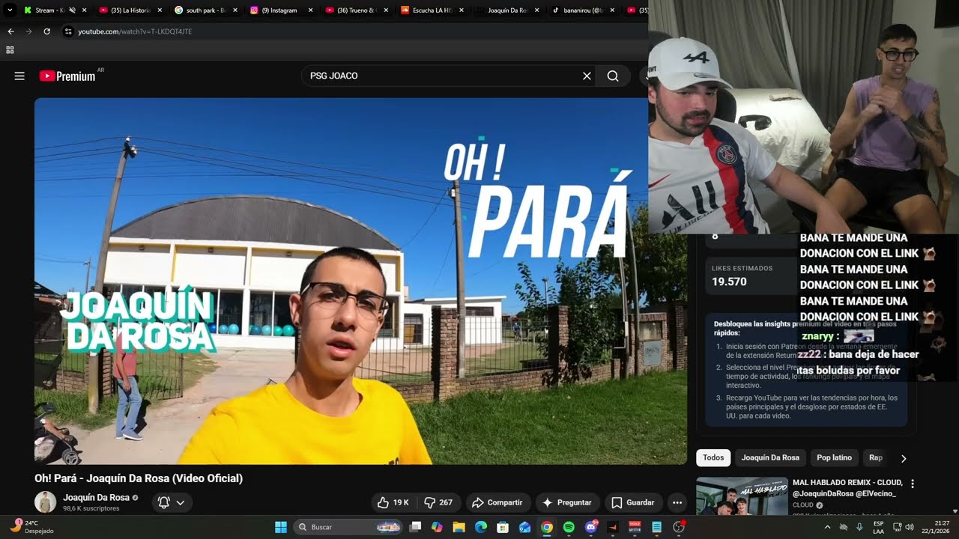Image resolution: width=959 pixels, height=539 pixels.
Task: Clear the PSG JOACO search text
Action: (587, 76)
